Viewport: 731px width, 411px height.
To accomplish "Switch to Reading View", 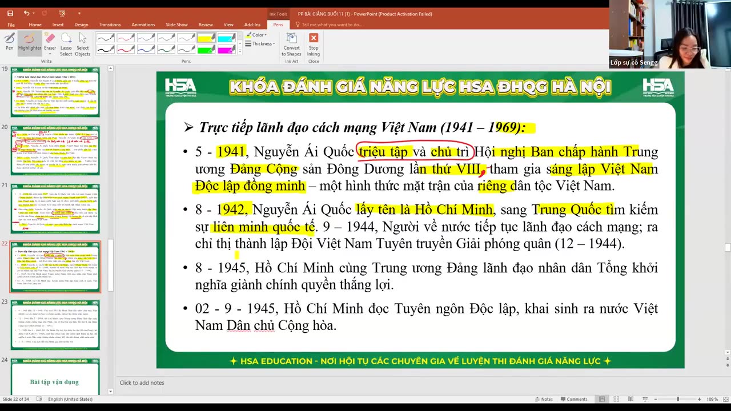I will click(630, 399).
